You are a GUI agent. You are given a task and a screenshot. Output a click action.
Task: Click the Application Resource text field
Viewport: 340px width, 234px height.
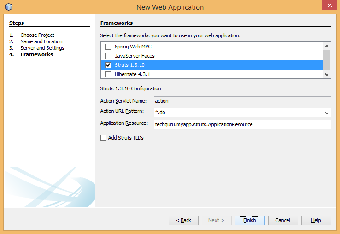242,124
